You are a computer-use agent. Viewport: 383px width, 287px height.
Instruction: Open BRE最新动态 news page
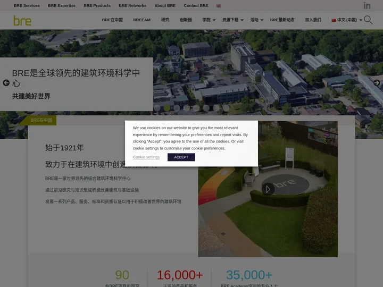(x=282, y=20)
